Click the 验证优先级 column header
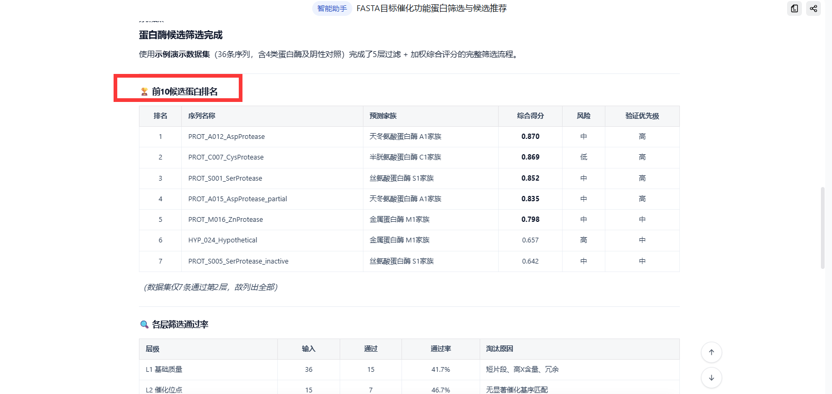This screenshot has height=394, width=832. click(642, 116)
